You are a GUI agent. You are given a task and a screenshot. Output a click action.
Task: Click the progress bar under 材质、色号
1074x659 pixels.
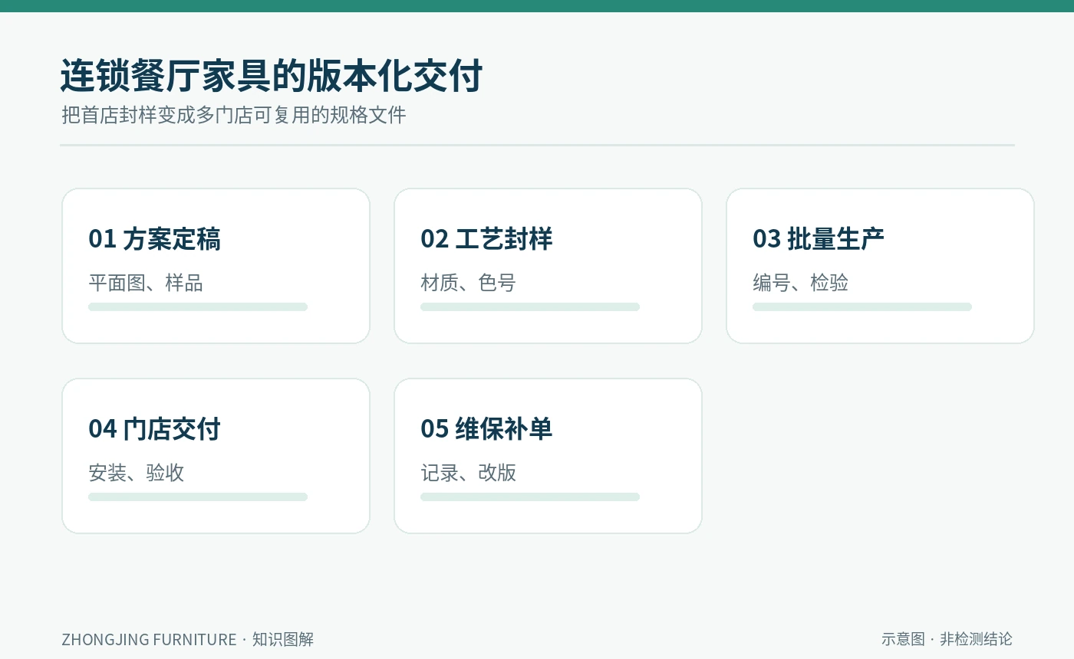pos(530,307)
